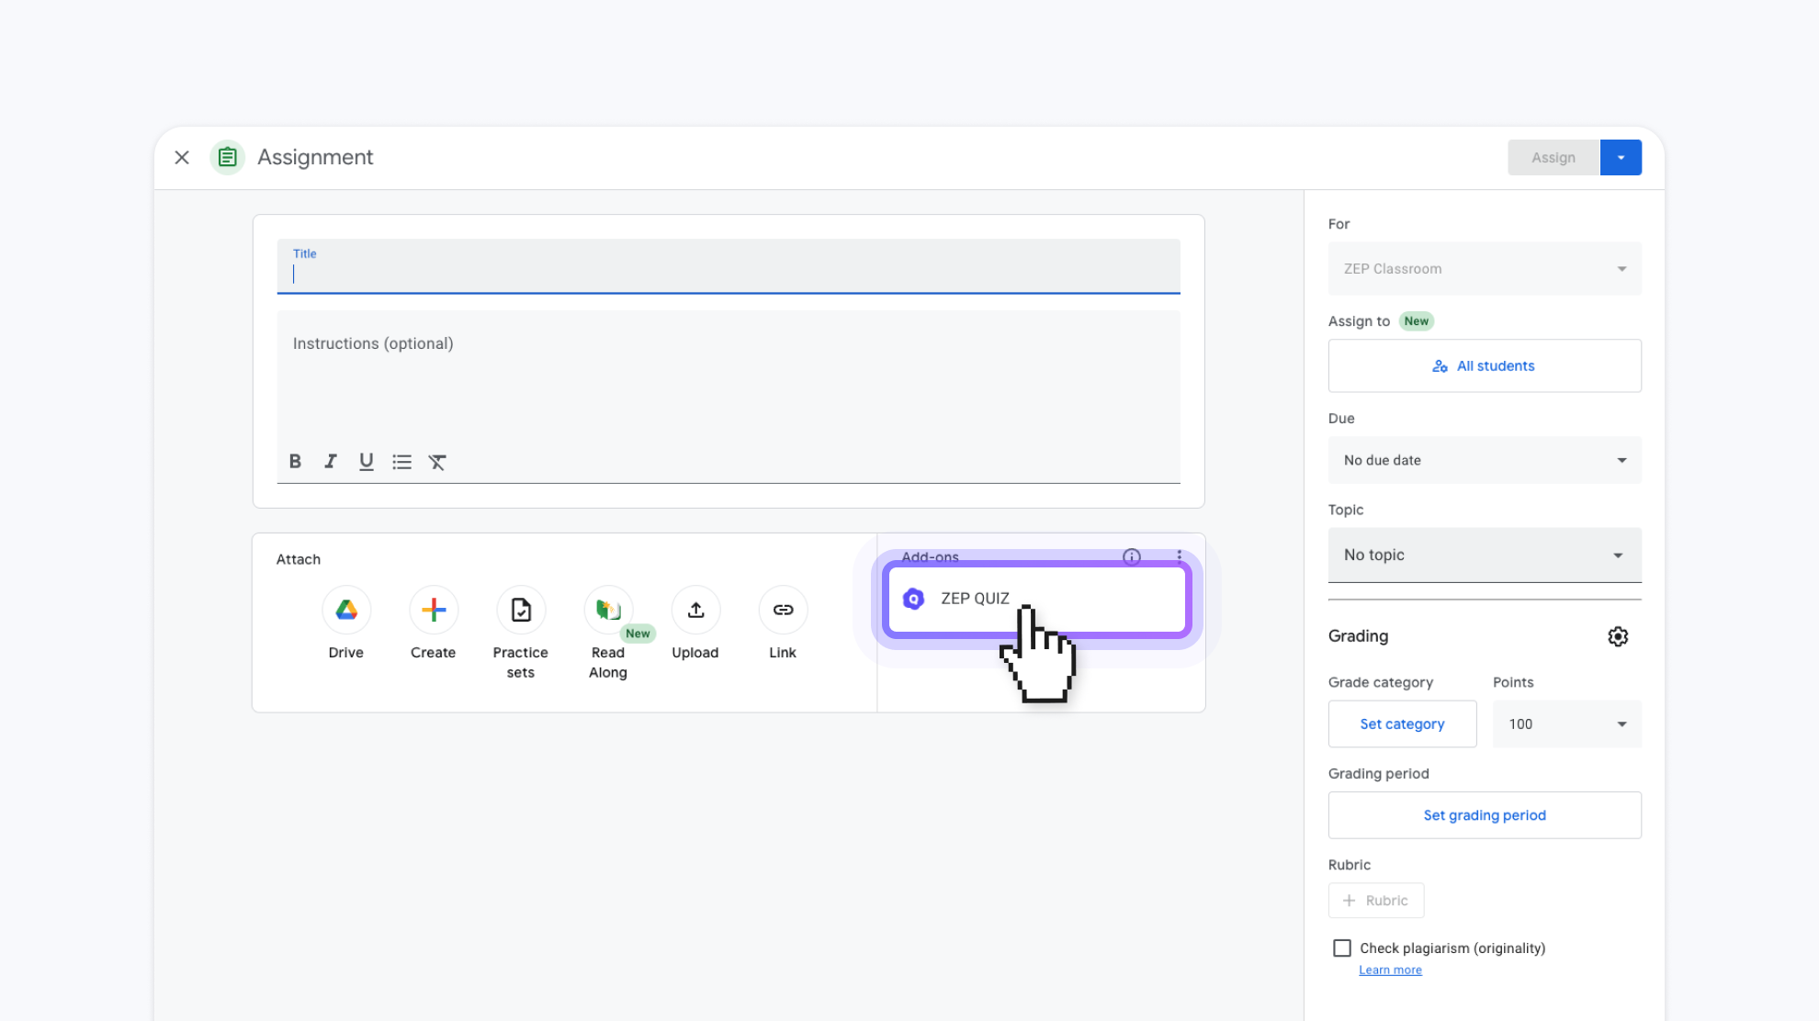The height and width of the screenshot is (1021, 1819).
Task: Click the Add-ons info icon
Action: [1132, 556]
